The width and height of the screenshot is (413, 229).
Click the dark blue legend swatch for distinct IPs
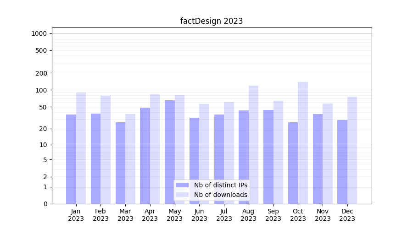[x=182, y=185]
